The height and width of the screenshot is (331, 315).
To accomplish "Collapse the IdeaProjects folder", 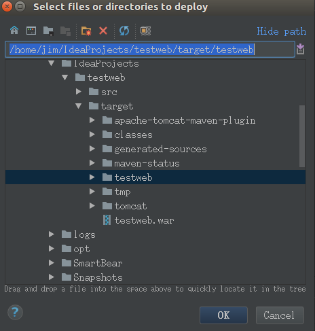I will click(52, 63).
